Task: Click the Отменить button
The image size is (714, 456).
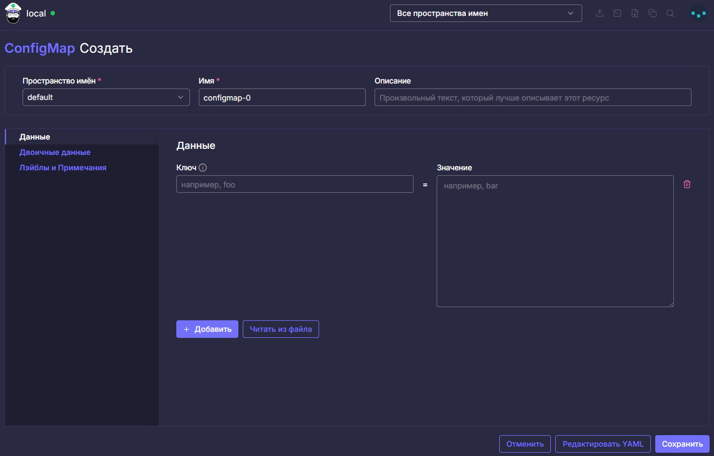Action: 525,444
